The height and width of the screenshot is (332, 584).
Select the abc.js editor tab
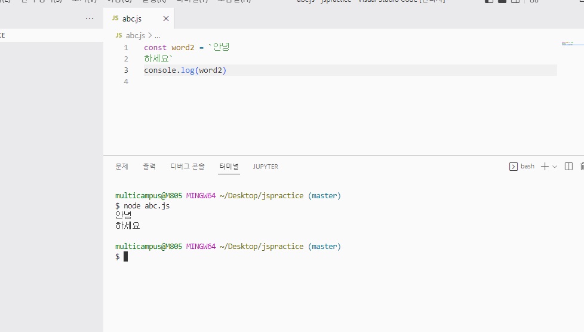click(139, 19)
